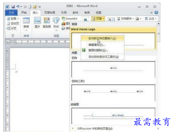Expand the 表格 table dropdown arrow
This screenshot has width=173, height=132.
pyautogui.click(x=26, y=30)
